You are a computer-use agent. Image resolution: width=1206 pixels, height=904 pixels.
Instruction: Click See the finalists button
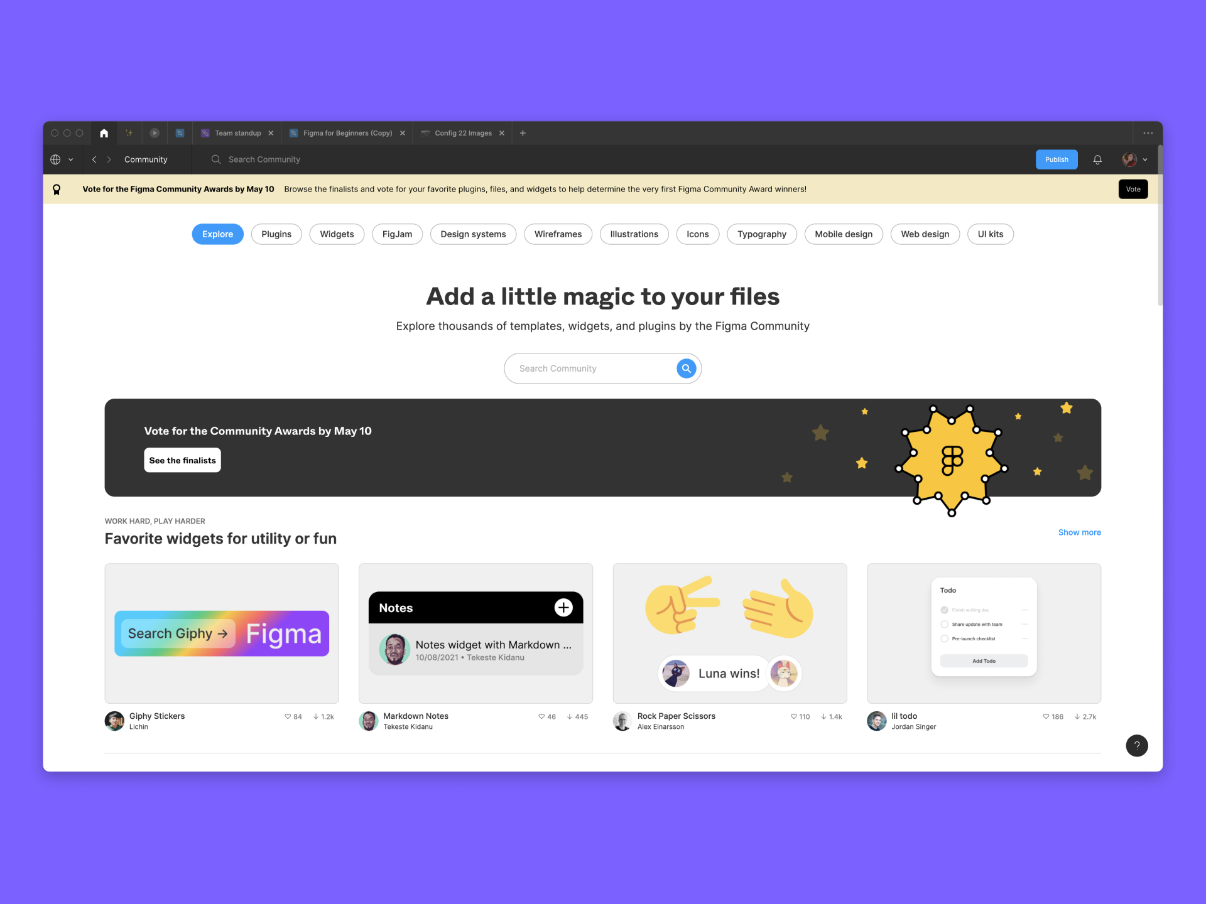182,461
